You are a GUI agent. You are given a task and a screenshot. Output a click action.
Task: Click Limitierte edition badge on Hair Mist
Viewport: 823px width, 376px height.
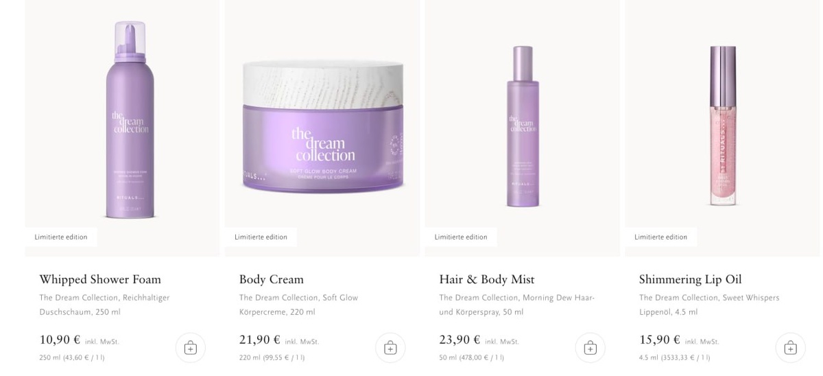point(461,237)
